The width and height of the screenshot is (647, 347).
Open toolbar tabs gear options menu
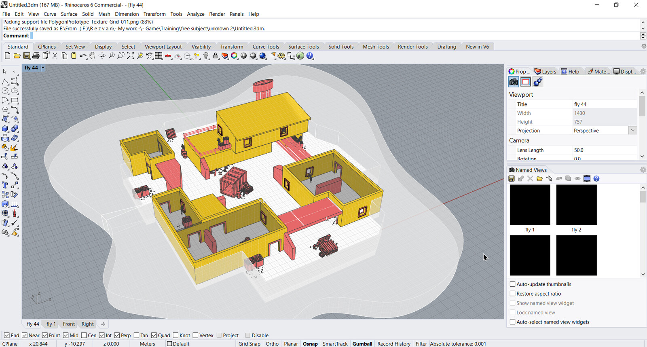(x=644, y=47)
